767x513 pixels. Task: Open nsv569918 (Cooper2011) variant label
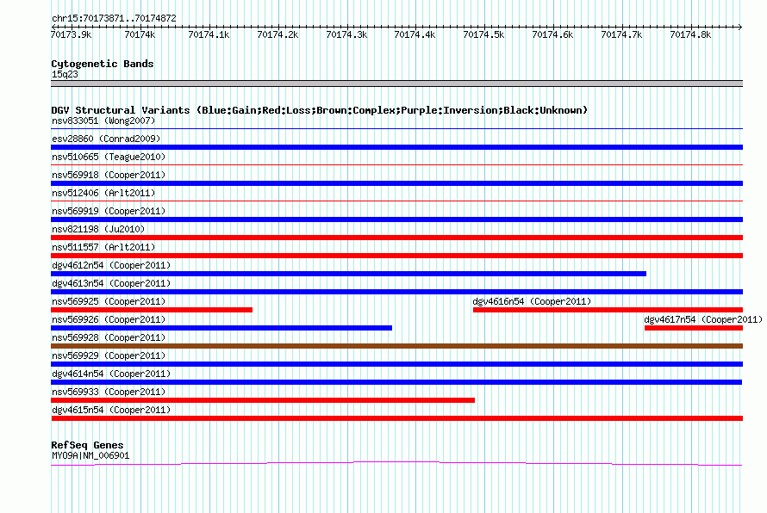click(x=109, y=175)
